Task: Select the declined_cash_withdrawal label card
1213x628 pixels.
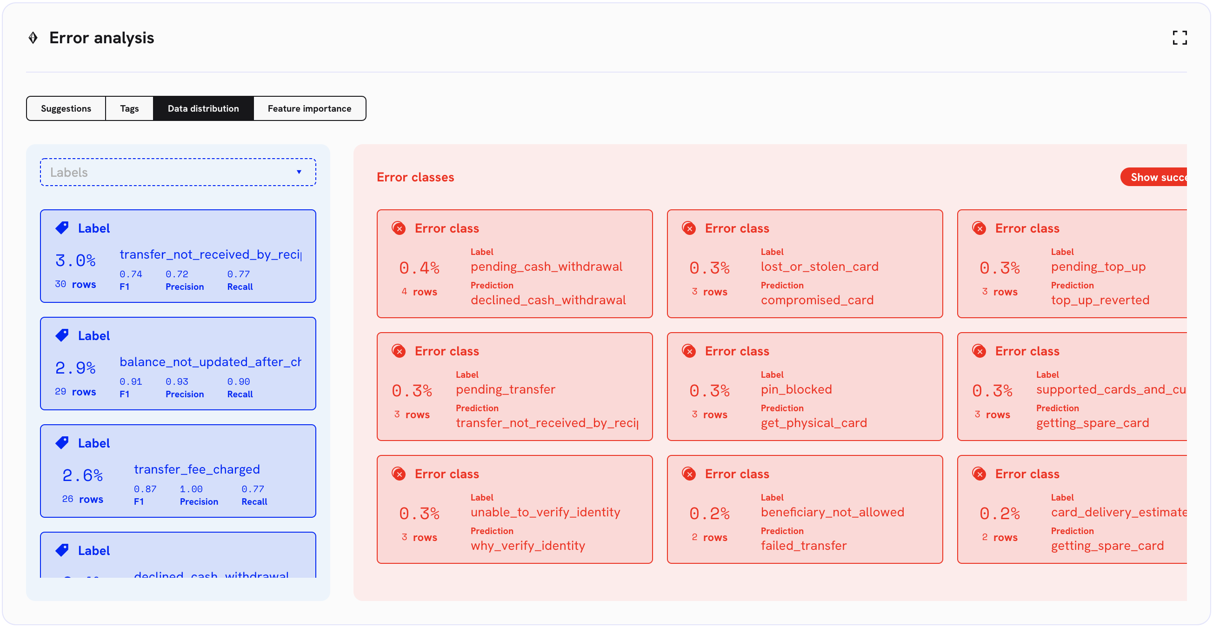Action: (x=178, y=558)
